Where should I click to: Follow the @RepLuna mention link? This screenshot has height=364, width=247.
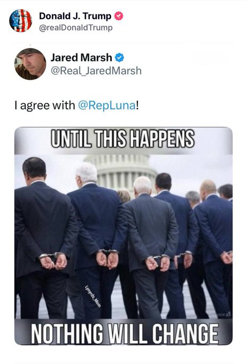[107, 105]
